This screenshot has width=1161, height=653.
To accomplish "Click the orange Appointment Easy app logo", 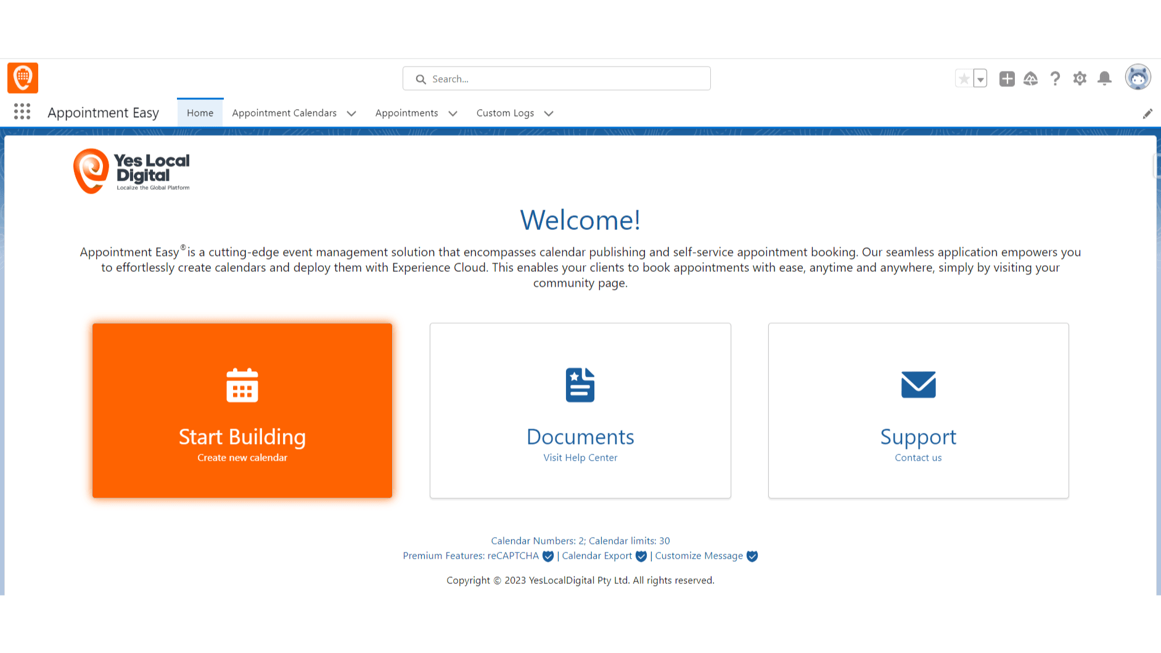I will click(23, 78).
